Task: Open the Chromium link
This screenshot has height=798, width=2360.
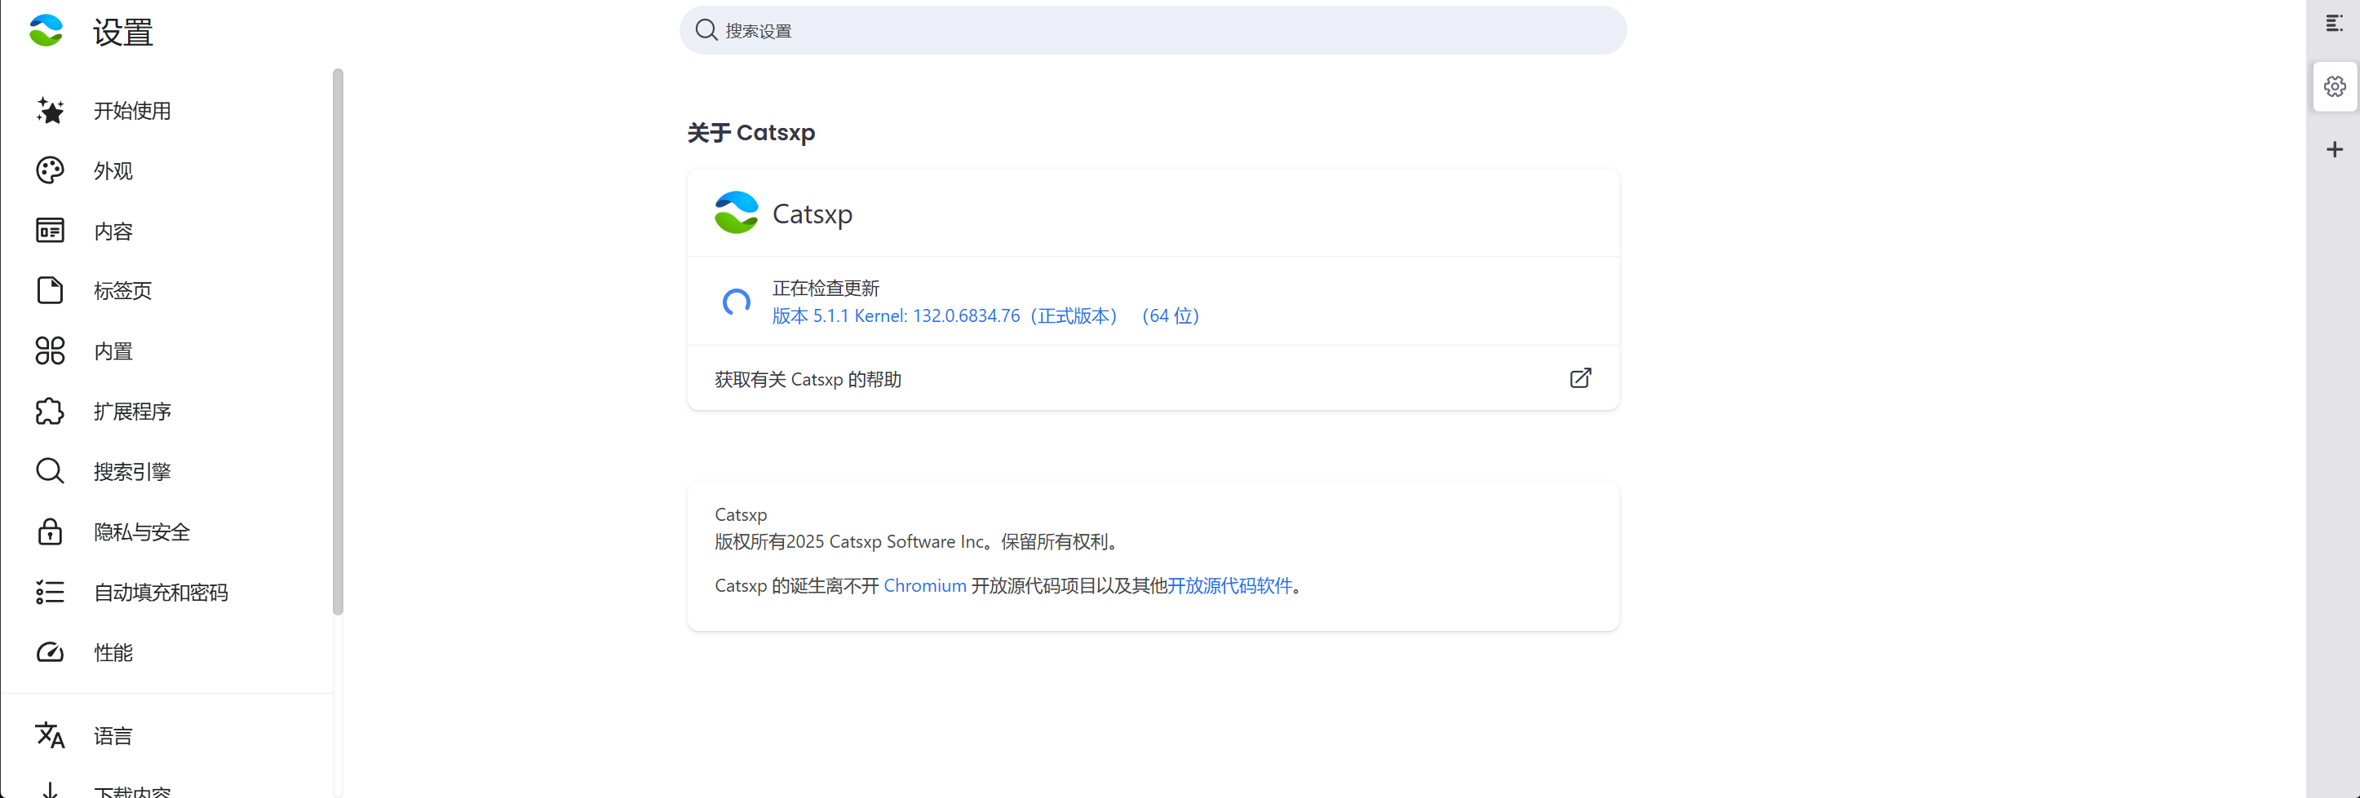Action: pos(924,586)
